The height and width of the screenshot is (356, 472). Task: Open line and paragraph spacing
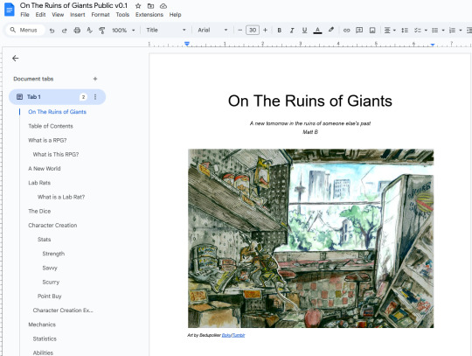point(405,30)
